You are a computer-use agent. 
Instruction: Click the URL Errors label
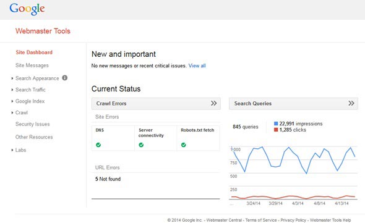click(x=107, y=167)
